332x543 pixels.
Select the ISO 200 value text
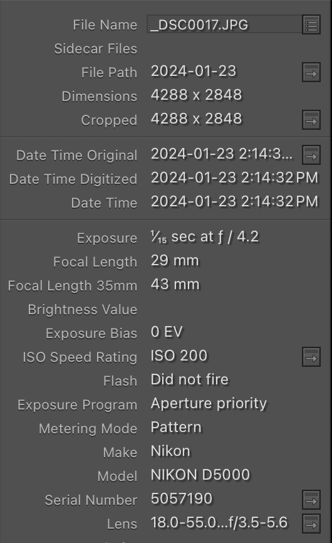(179, 356)
